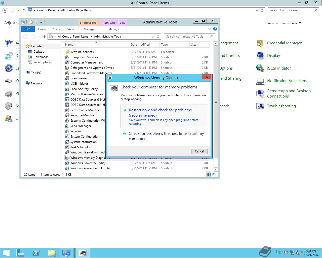Select the Performance Monitor icon

pos(67,110)
